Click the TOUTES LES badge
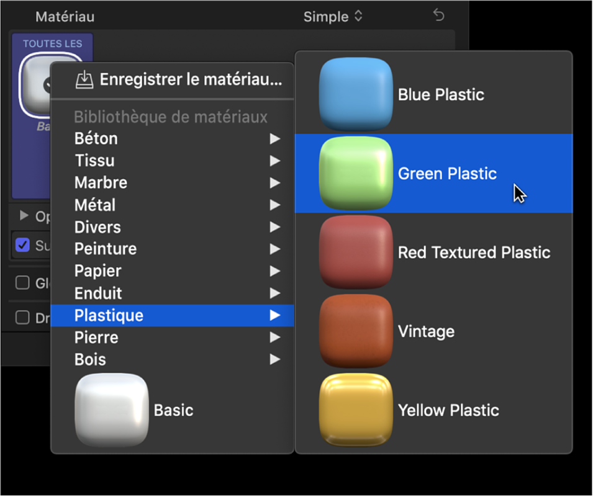The image size is (593, 497). point(52,43)
